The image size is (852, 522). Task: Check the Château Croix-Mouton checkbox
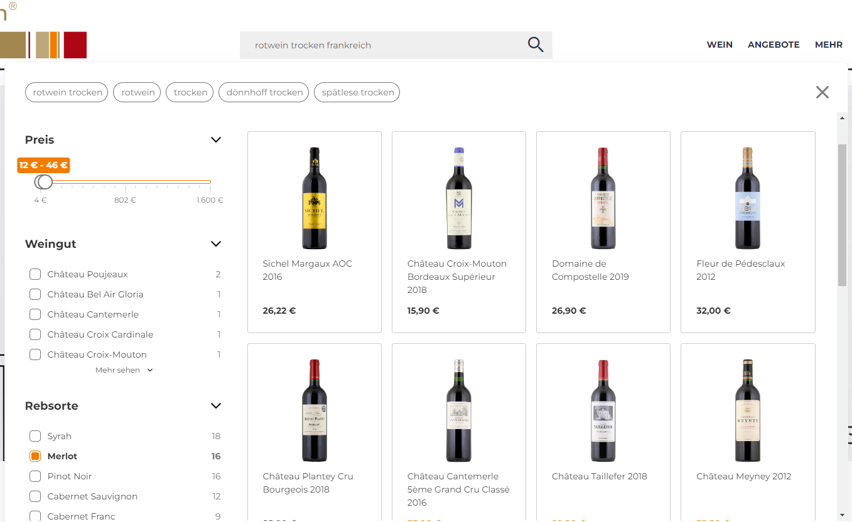35,354
